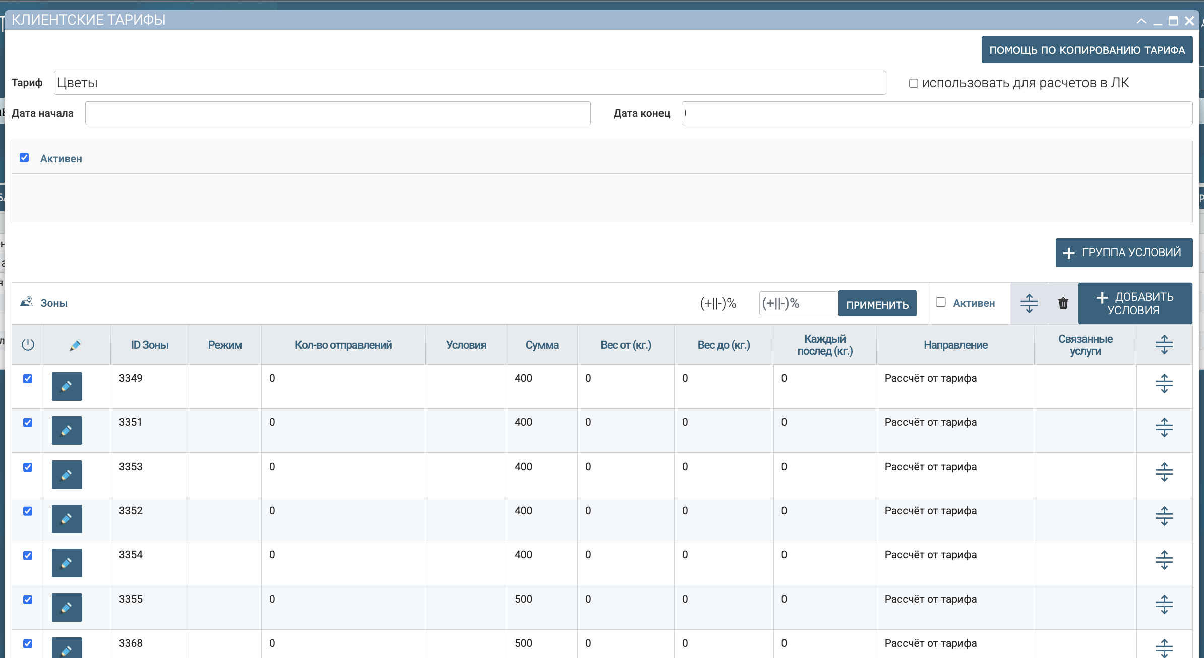Uncheck the tariff Активен checkbox
Viewport: 1204px width, 658px height.
(24, 158)
